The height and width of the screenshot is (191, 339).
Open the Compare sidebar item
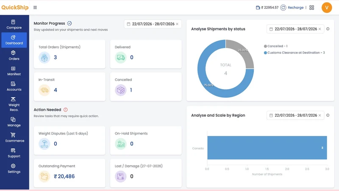click(14, 25)
